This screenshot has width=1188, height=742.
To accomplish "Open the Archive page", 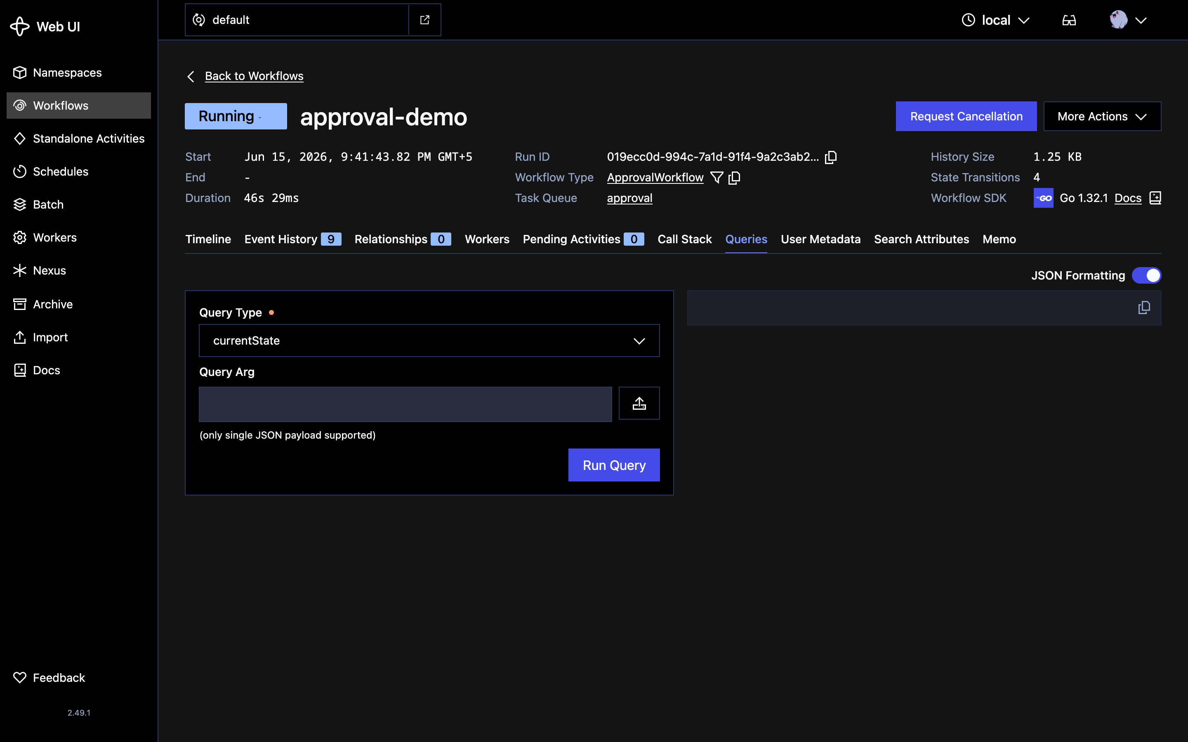I will pyautogui.click(x=78, y=304).
